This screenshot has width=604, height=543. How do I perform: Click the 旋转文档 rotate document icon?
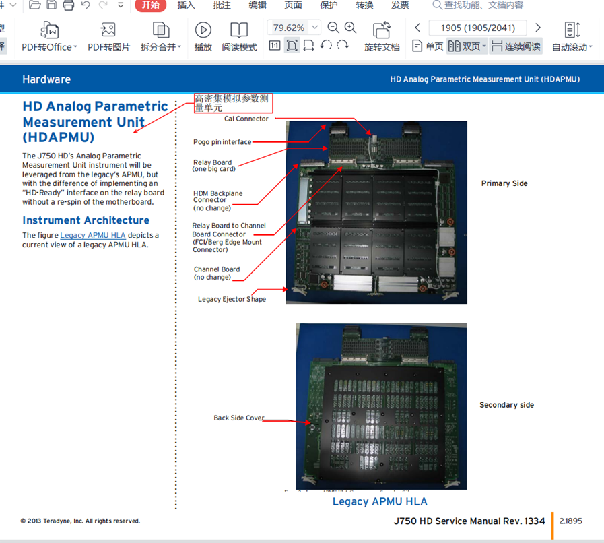[382, 30]
